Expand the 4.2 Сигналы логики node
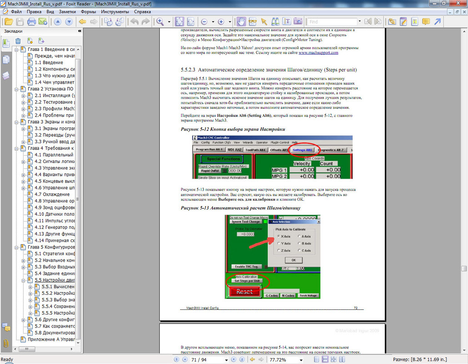Viewport: 468px width, 364px height. (23, 162)
